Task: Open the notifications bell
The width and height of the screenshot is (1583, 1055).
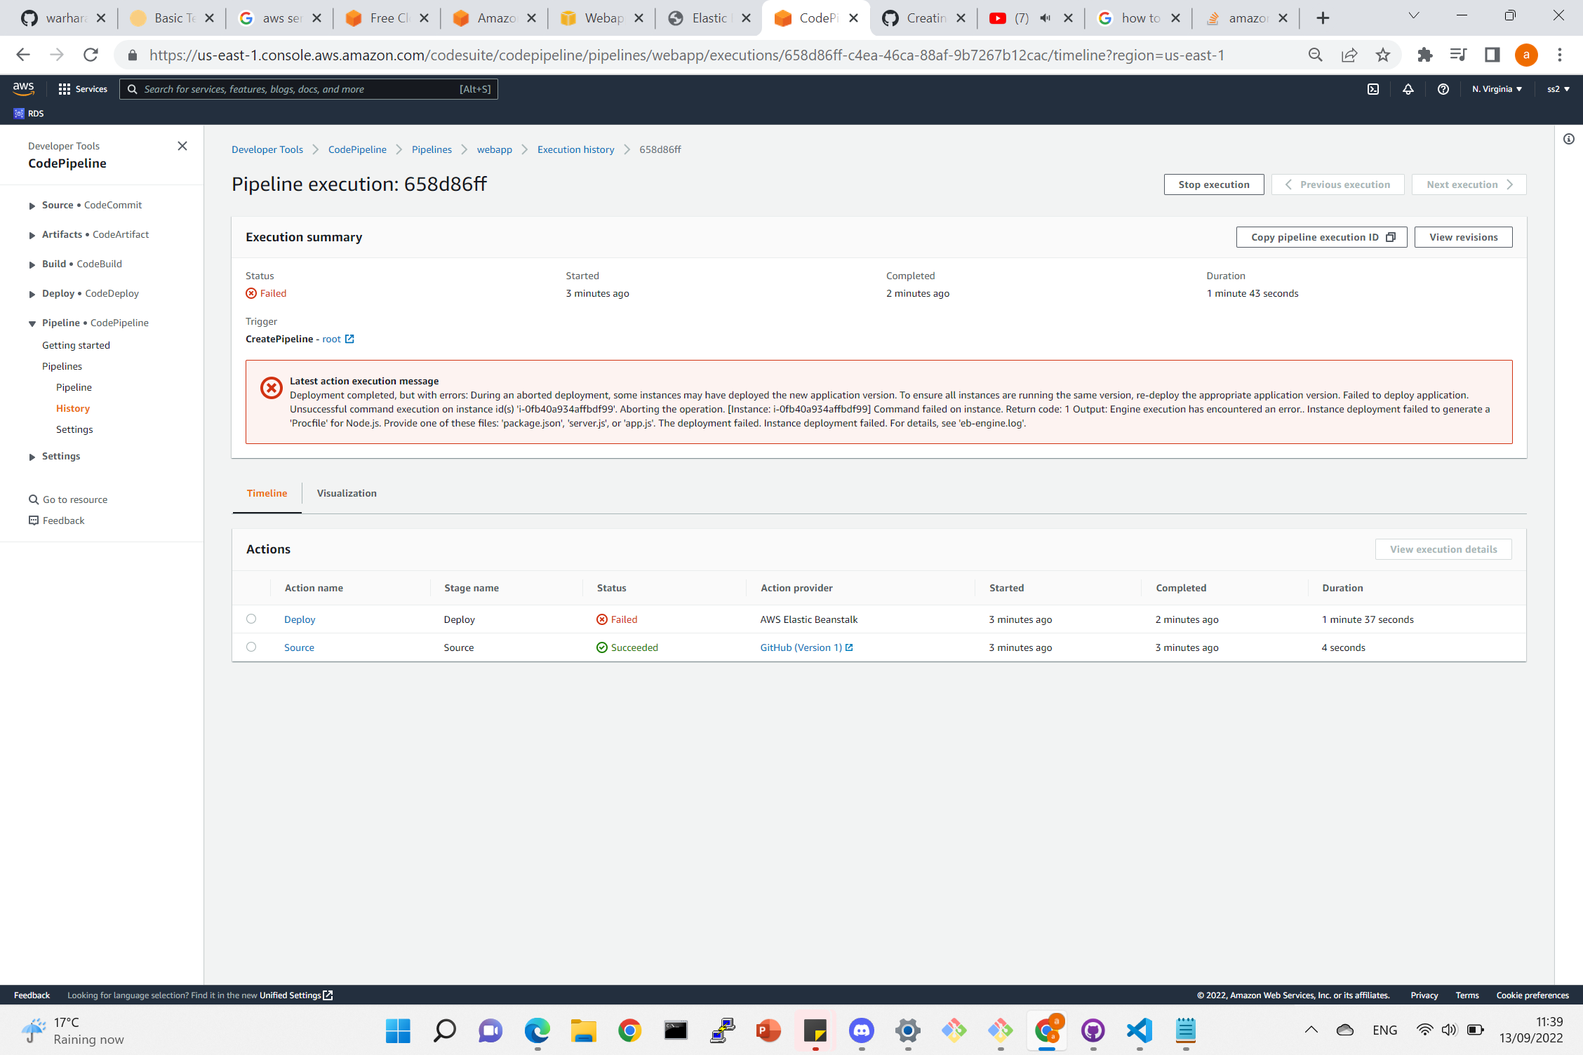Action: point(1408,89)
